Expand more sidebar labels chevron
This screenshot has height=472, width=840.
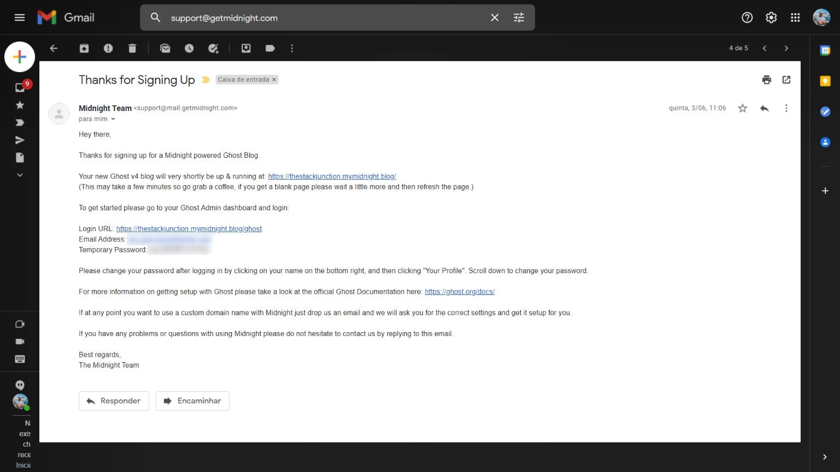coord(20,175)
